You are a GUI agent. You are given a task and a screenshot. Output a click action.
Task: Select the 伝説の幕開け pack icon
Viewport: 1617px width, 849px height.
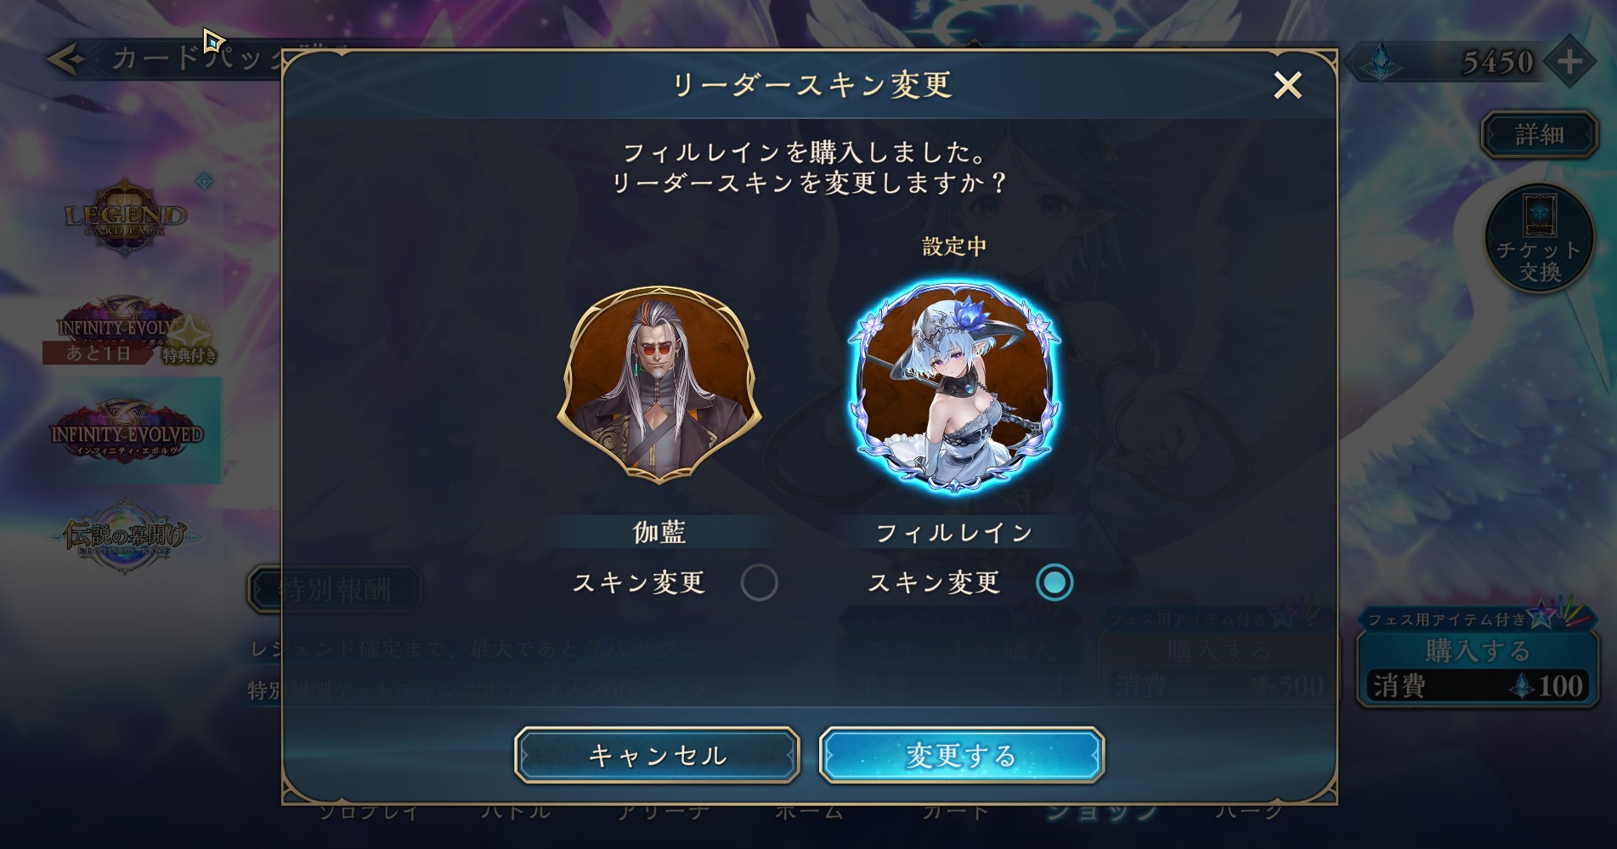[x=125, y=536]
